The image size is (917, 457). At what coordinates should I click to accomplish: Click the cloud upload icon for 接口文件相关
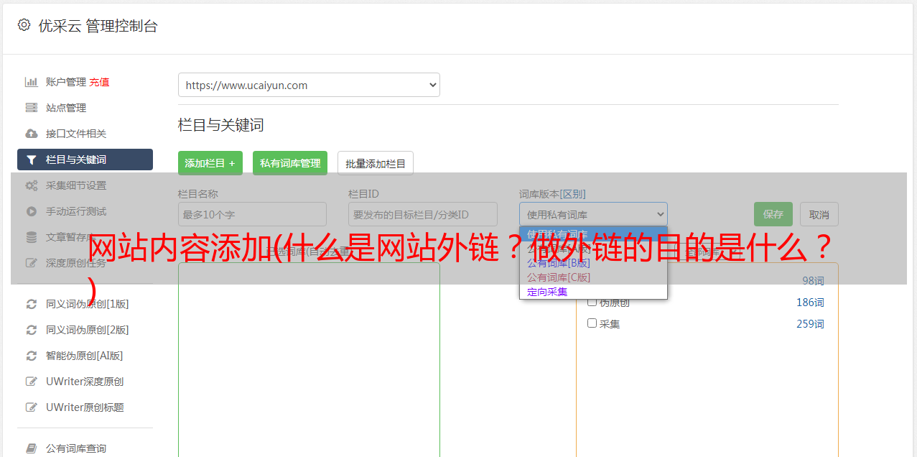(x=32, y=134)
